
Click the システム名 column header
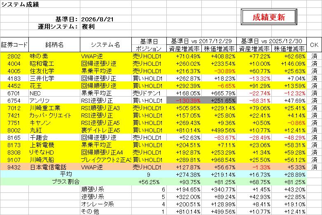tap(105, 45)
